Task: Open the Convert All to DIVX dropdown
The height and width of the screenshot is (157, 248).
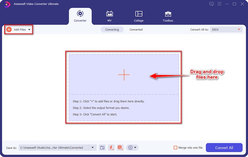Action: pyautogui.click(x=226, y=30)
